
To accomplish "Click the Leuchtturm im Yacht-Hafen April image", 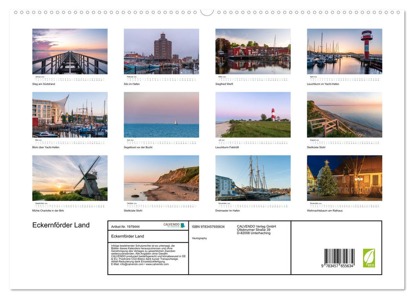I will [x=345, y=51].
